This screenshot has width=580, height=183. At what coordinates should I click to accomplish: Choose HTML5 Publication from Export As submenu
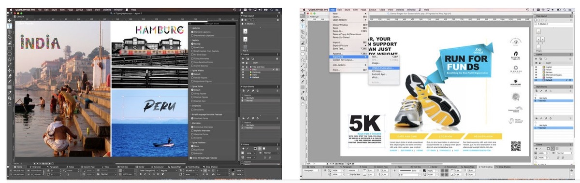pos(384,68)
